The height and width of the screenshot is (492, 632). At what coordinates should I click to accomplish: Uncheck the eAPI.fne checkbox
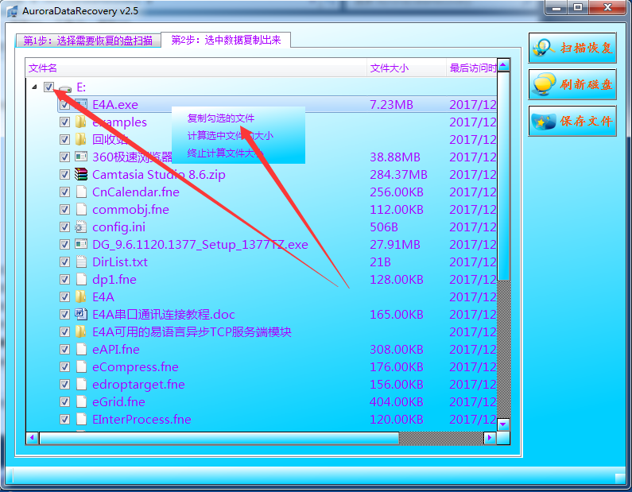click(64, 350)
